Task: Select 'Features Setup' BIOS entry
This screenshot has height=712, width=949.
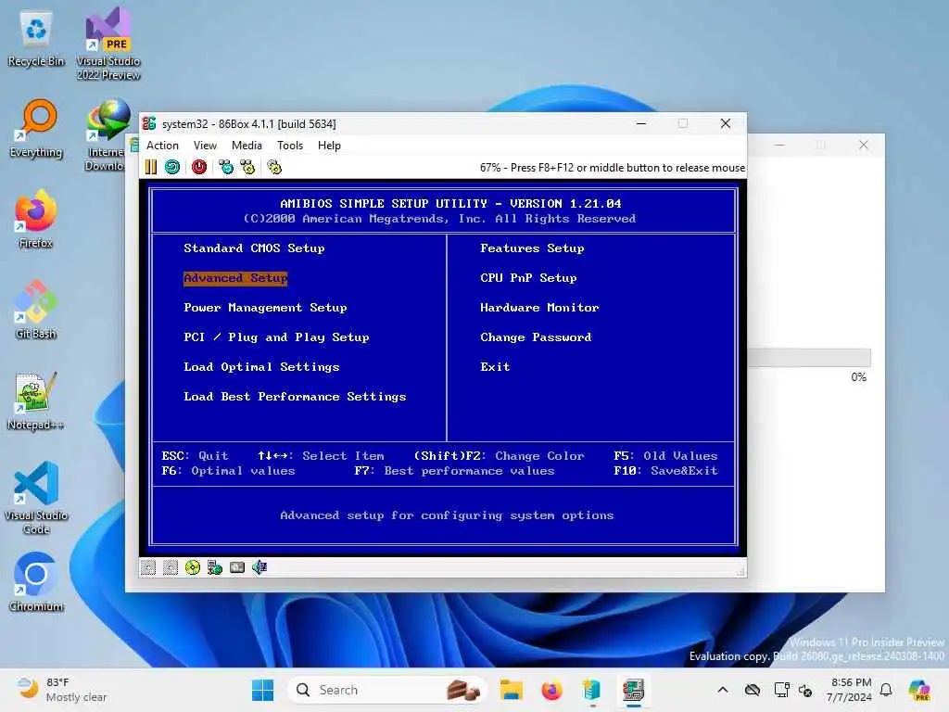Action: 532,248
